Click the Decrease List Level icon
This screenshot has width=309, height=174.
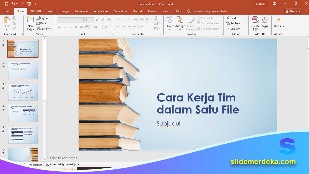click(x=136, y=20)
